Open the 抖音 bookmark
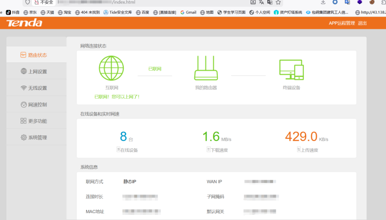The width and height of the screenshot is (386, 220). click(13, 12)
